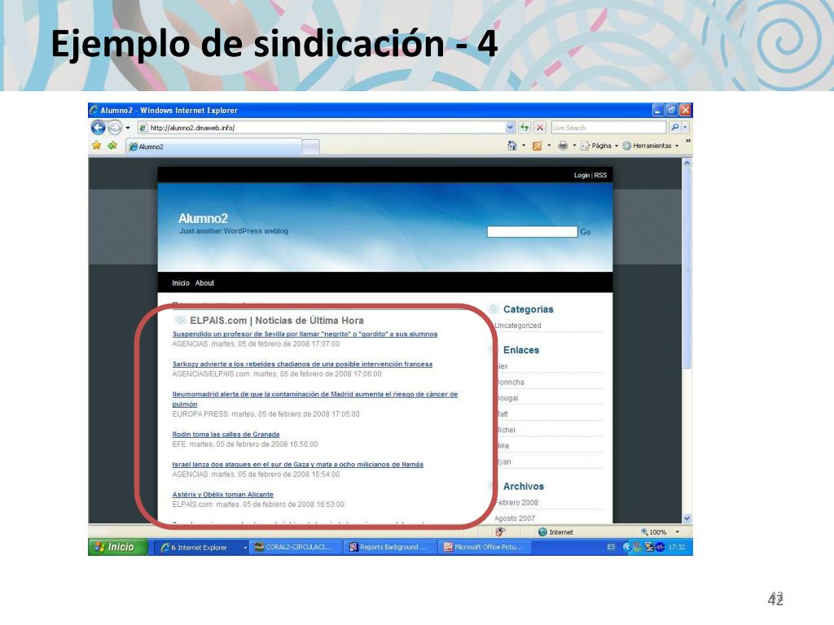Click the browser Forward arrow button
The height and width of the screenshot is (625, 834).
click(114, 128)
